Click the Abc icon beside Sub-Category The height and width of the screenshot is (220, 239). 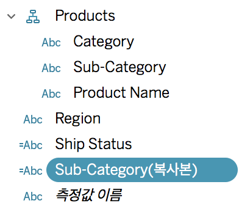coord(51,68)
